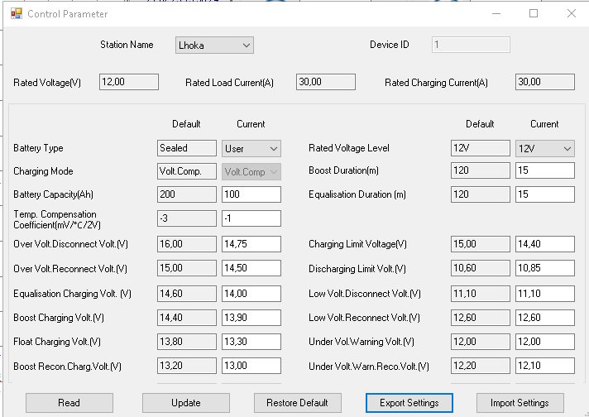Click Boost Charging Volt. Default field 14,40
The image size is (589, 417).
187,318
